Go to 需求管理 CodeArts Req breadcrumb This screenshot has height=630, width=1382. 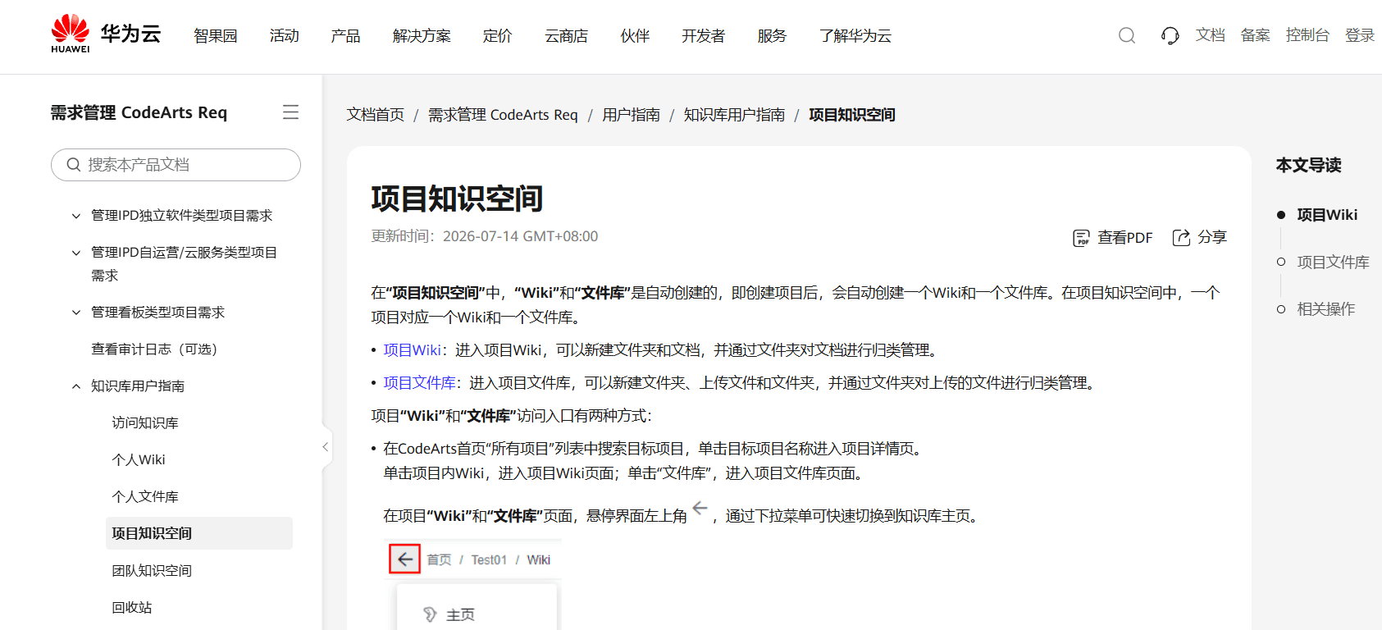(503, 115)
